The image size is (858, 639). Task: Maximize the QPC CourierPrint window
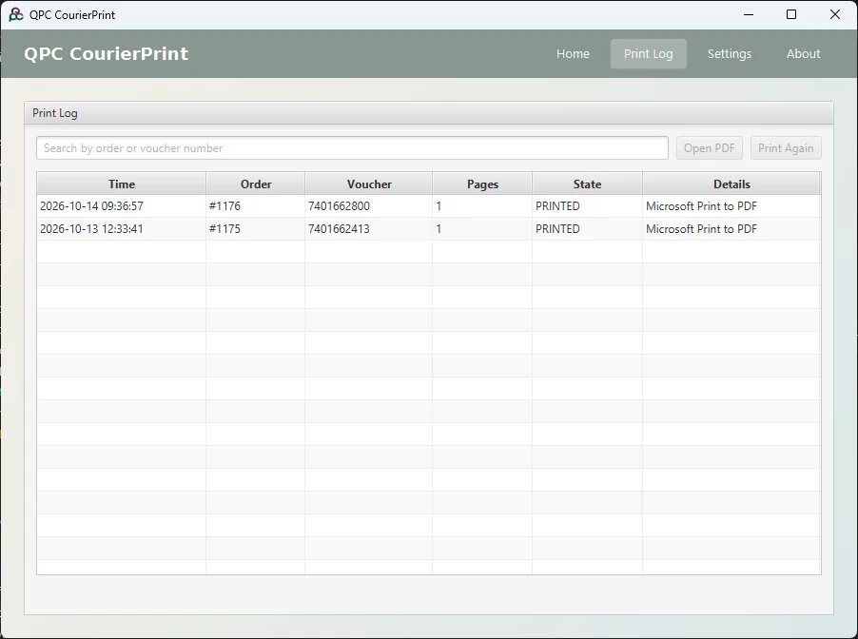(x=791, y=15)
